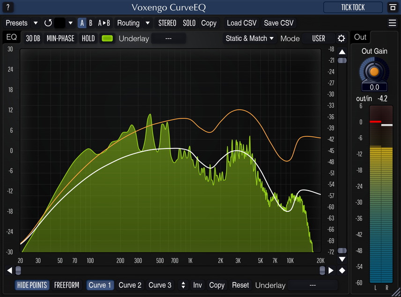Screen dimensions: 401x297
Task: Click the up arrow above vertical scroll
Action: tap(342, 52)
